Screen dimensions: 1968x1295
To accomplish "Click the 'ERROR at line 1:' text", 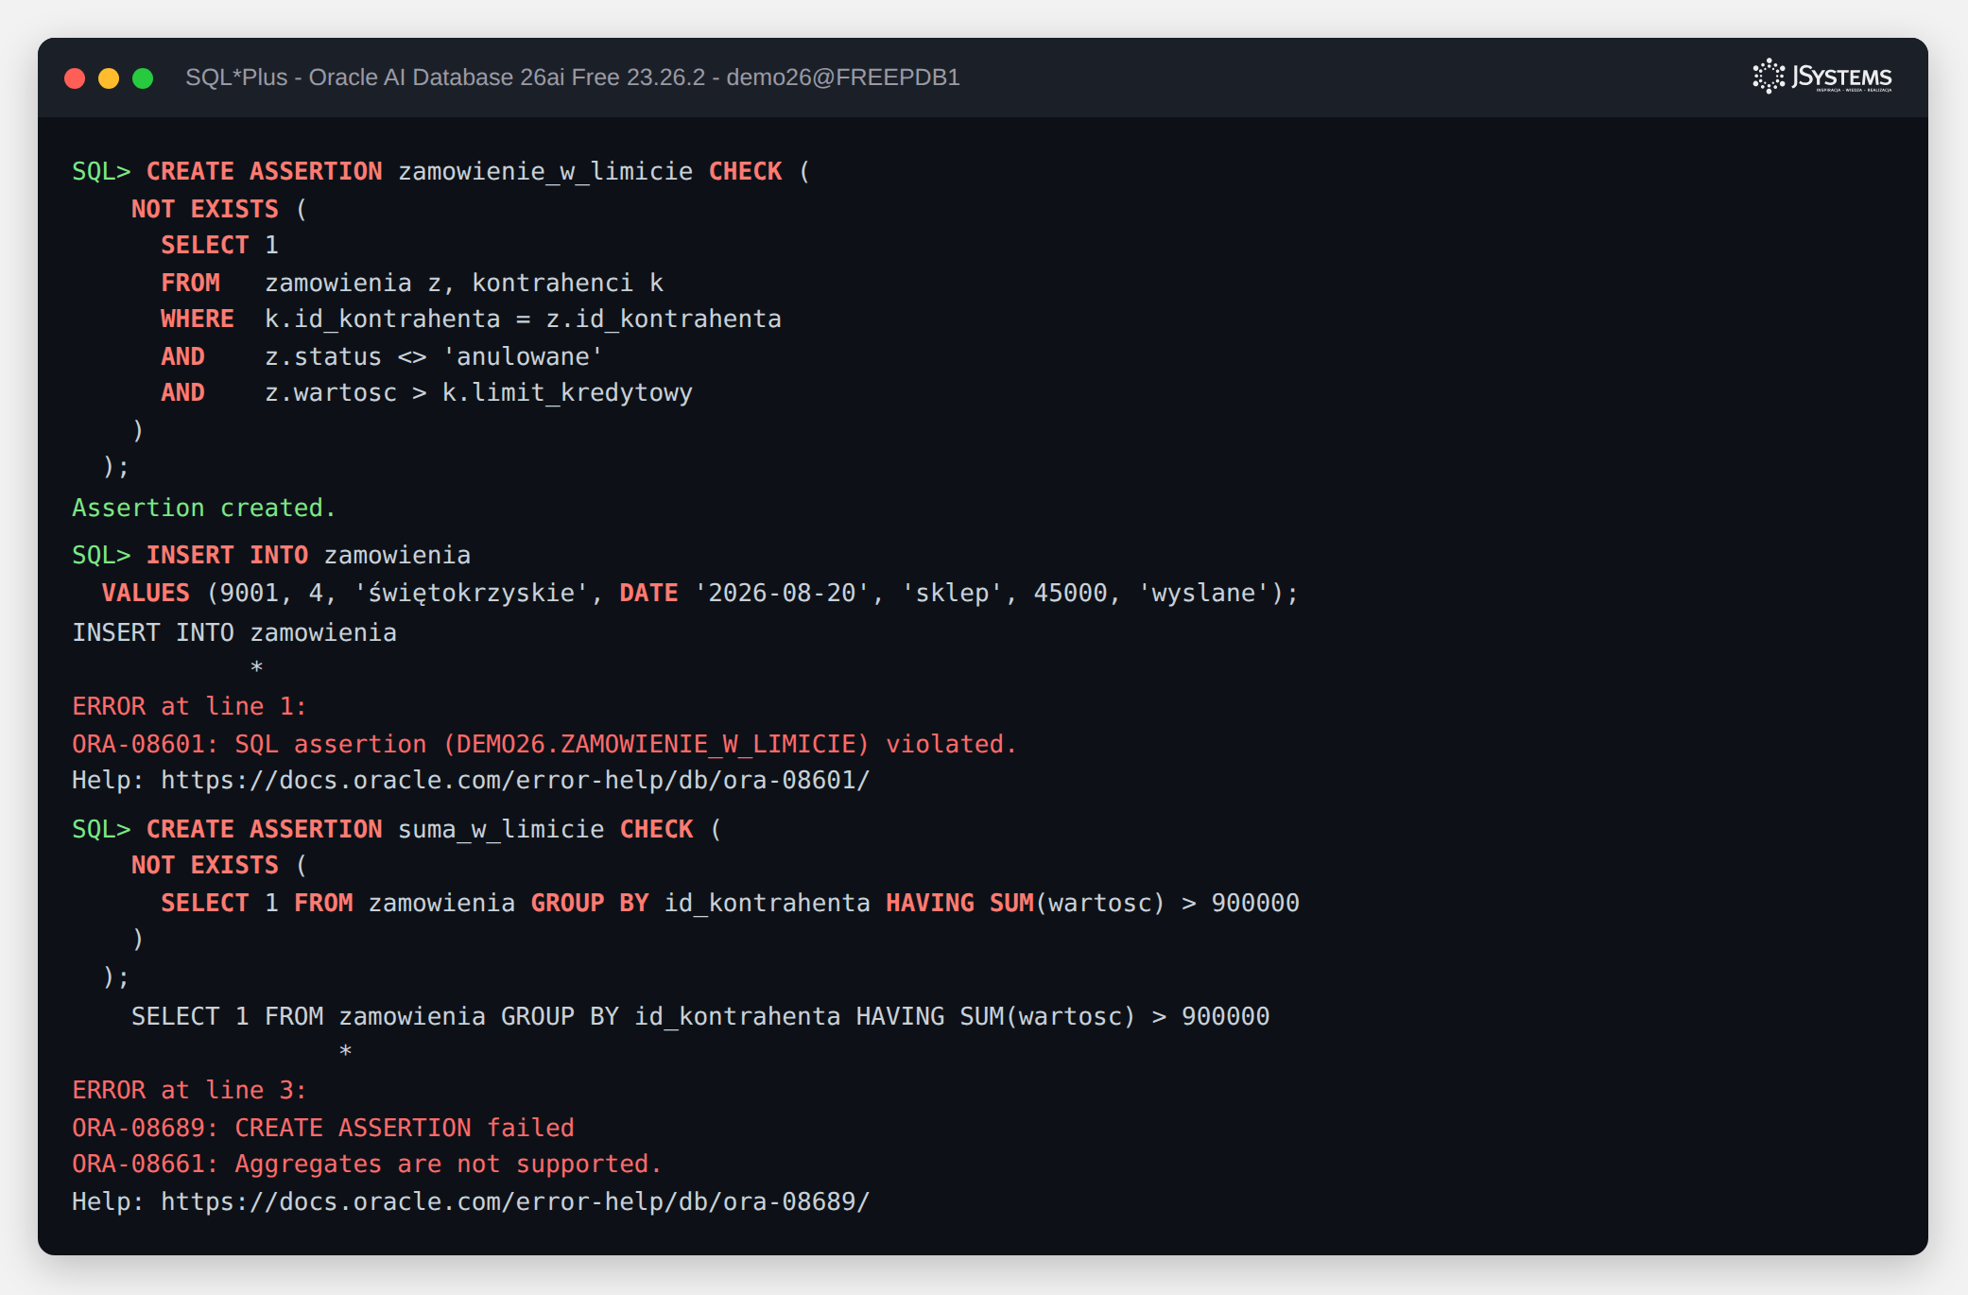I will [190, 707].
